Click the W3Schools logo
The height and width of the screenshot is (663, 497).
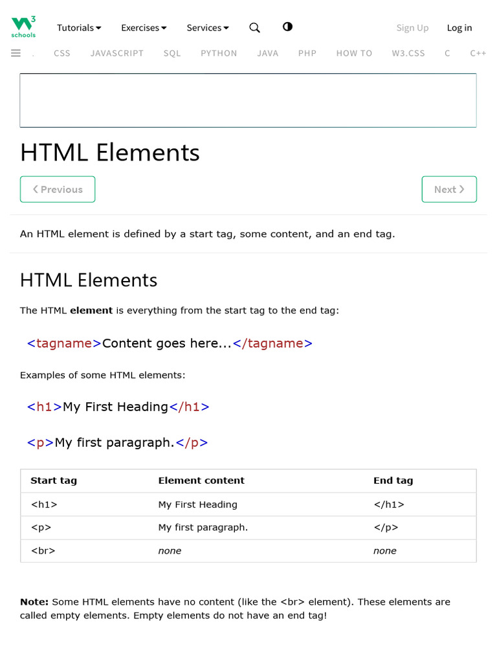pos(24,27)
